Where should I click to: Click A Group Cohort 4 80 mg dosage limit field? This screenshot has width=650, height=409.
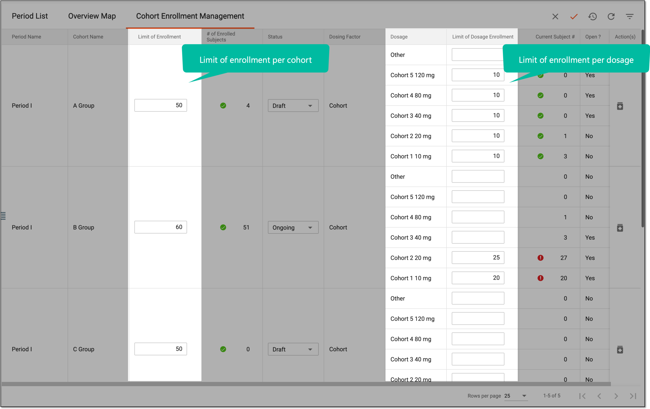pos(478,95)
